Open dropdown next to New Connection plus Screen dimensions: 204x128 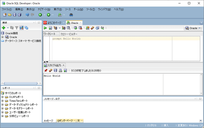8,28
